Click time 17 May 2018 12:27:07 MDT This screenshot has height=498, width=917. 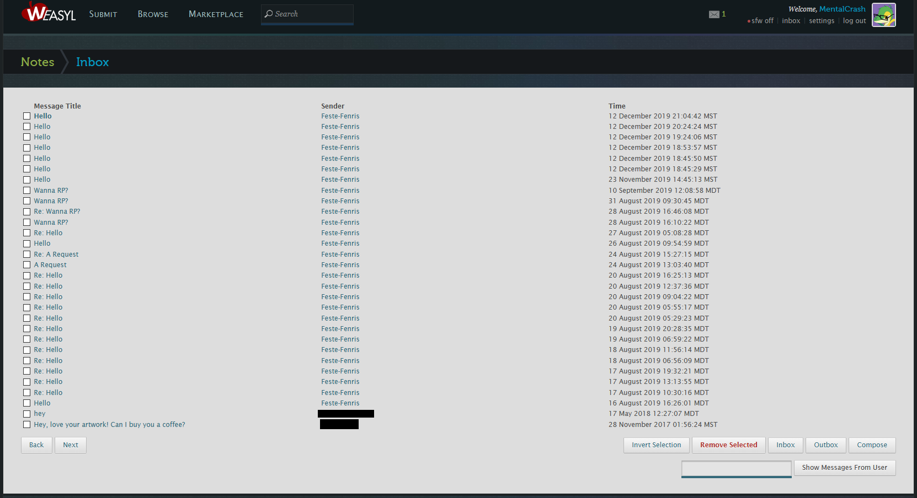pyautogui.click(x=653, y=414)
